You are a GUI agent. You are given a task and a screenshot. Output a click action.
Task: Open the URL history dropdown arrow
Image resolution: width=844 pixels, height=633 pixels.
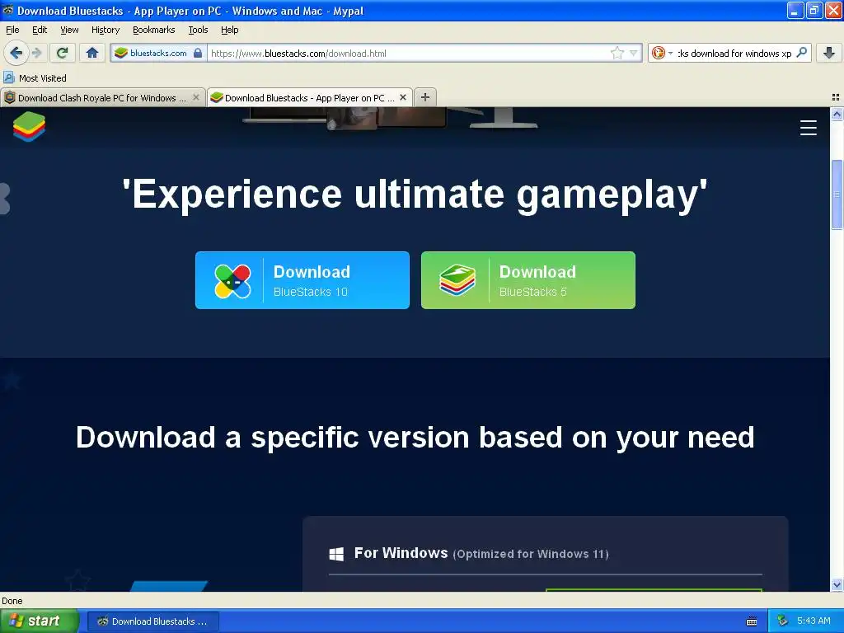(634, 53)
